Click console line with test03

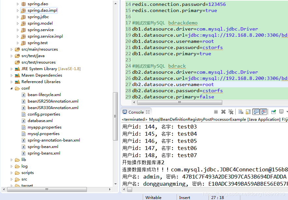159,127
